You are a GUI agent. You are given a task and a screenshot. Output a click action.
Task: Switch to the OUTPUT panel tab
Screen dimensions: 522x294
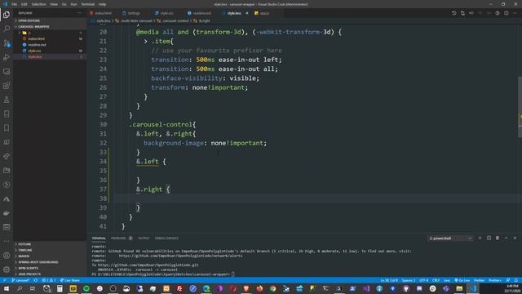coord(144,238)
